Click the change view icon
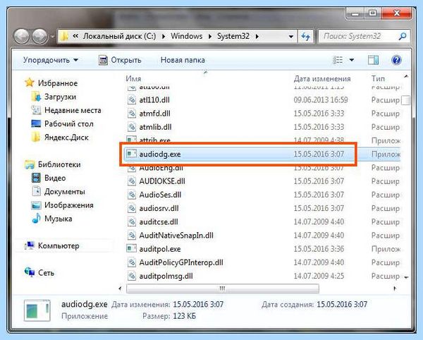Screen dimensions: 423x340 tap(338, 60)
